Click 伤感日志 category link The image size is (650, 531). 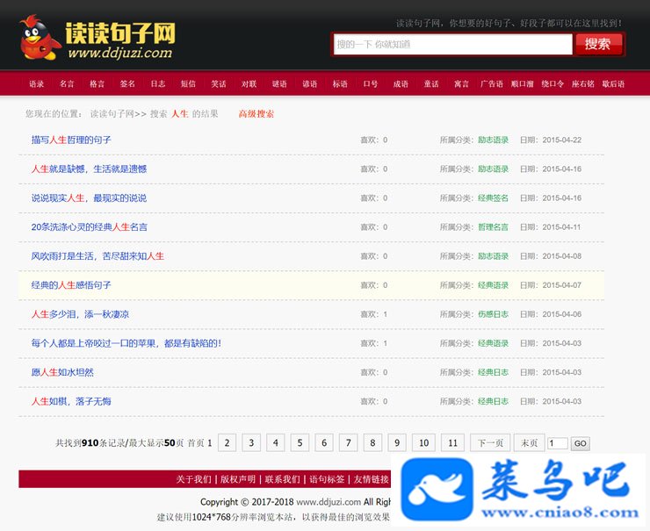pyautogui.click(x=494, y=314)
